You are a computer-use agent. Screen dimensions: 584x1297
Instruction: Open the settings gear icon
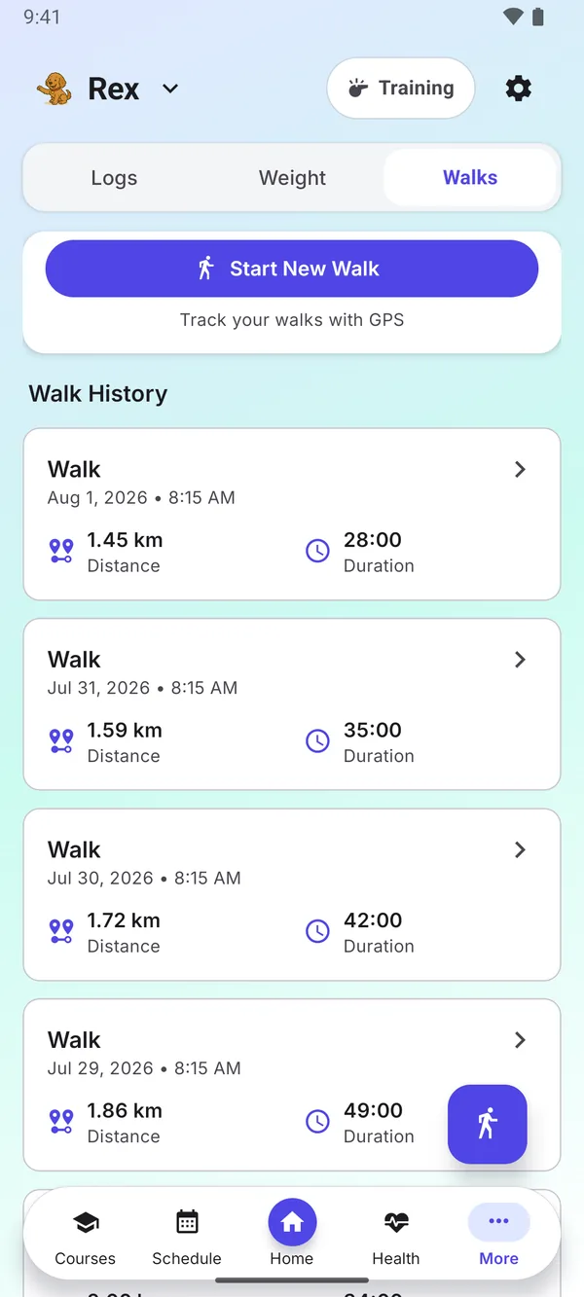coord(519,89)
